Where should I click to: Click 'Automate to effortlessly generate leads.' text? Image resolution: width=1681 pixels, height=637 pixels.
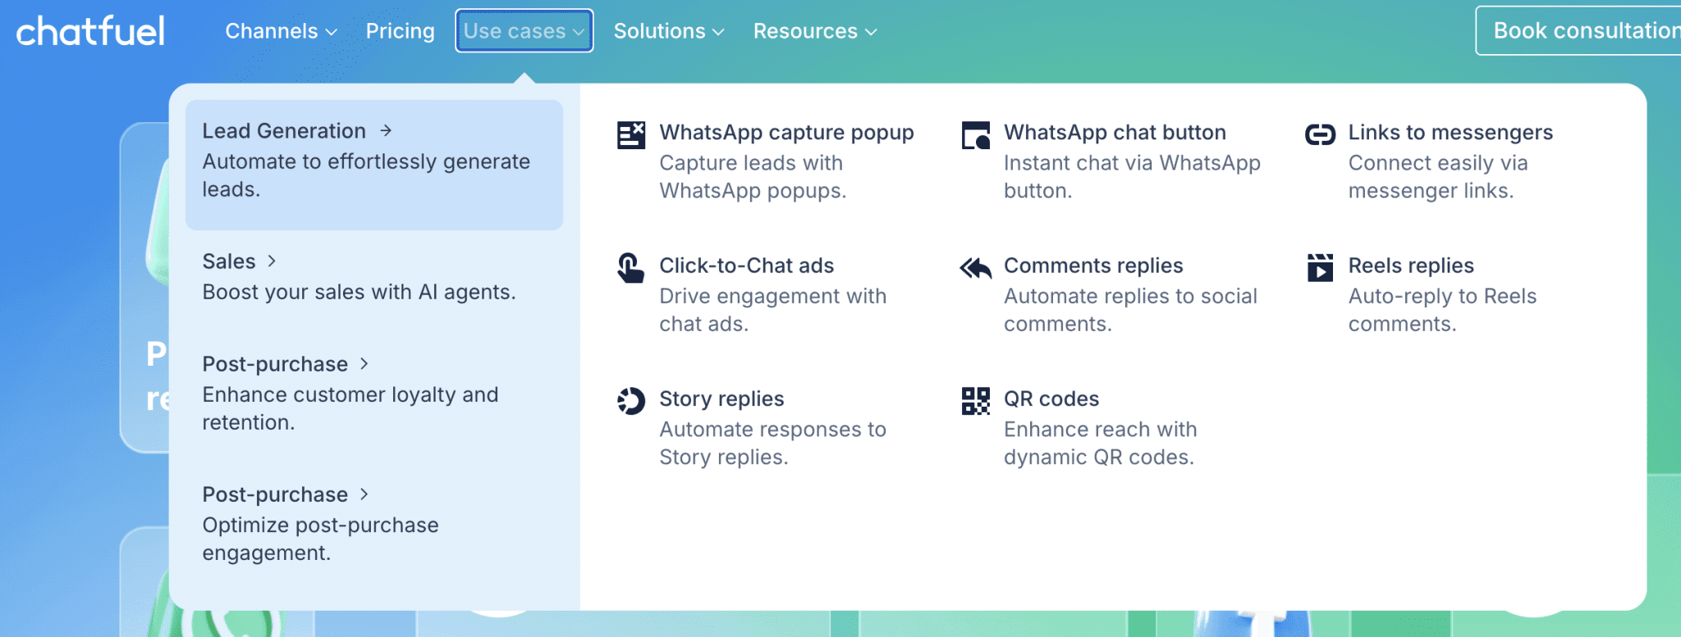[366, 175]
